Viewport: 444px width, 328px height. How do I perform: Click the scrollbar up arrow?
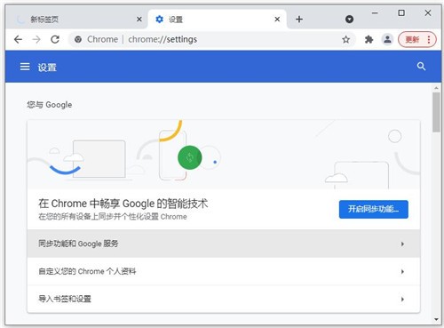click(436, 88)
